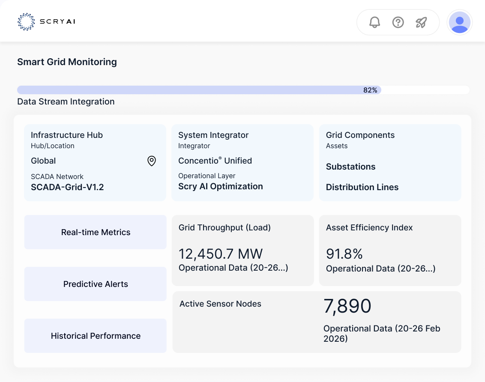Click Operational Data (20-26 Feb 2026) text
This screenshot has height=382, width=485.
point(382,334)
